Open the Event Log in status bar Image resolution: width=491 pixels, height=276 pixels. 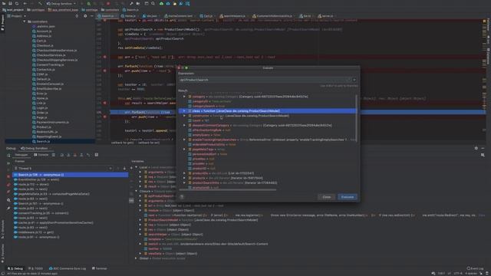[x=475, y=268]
